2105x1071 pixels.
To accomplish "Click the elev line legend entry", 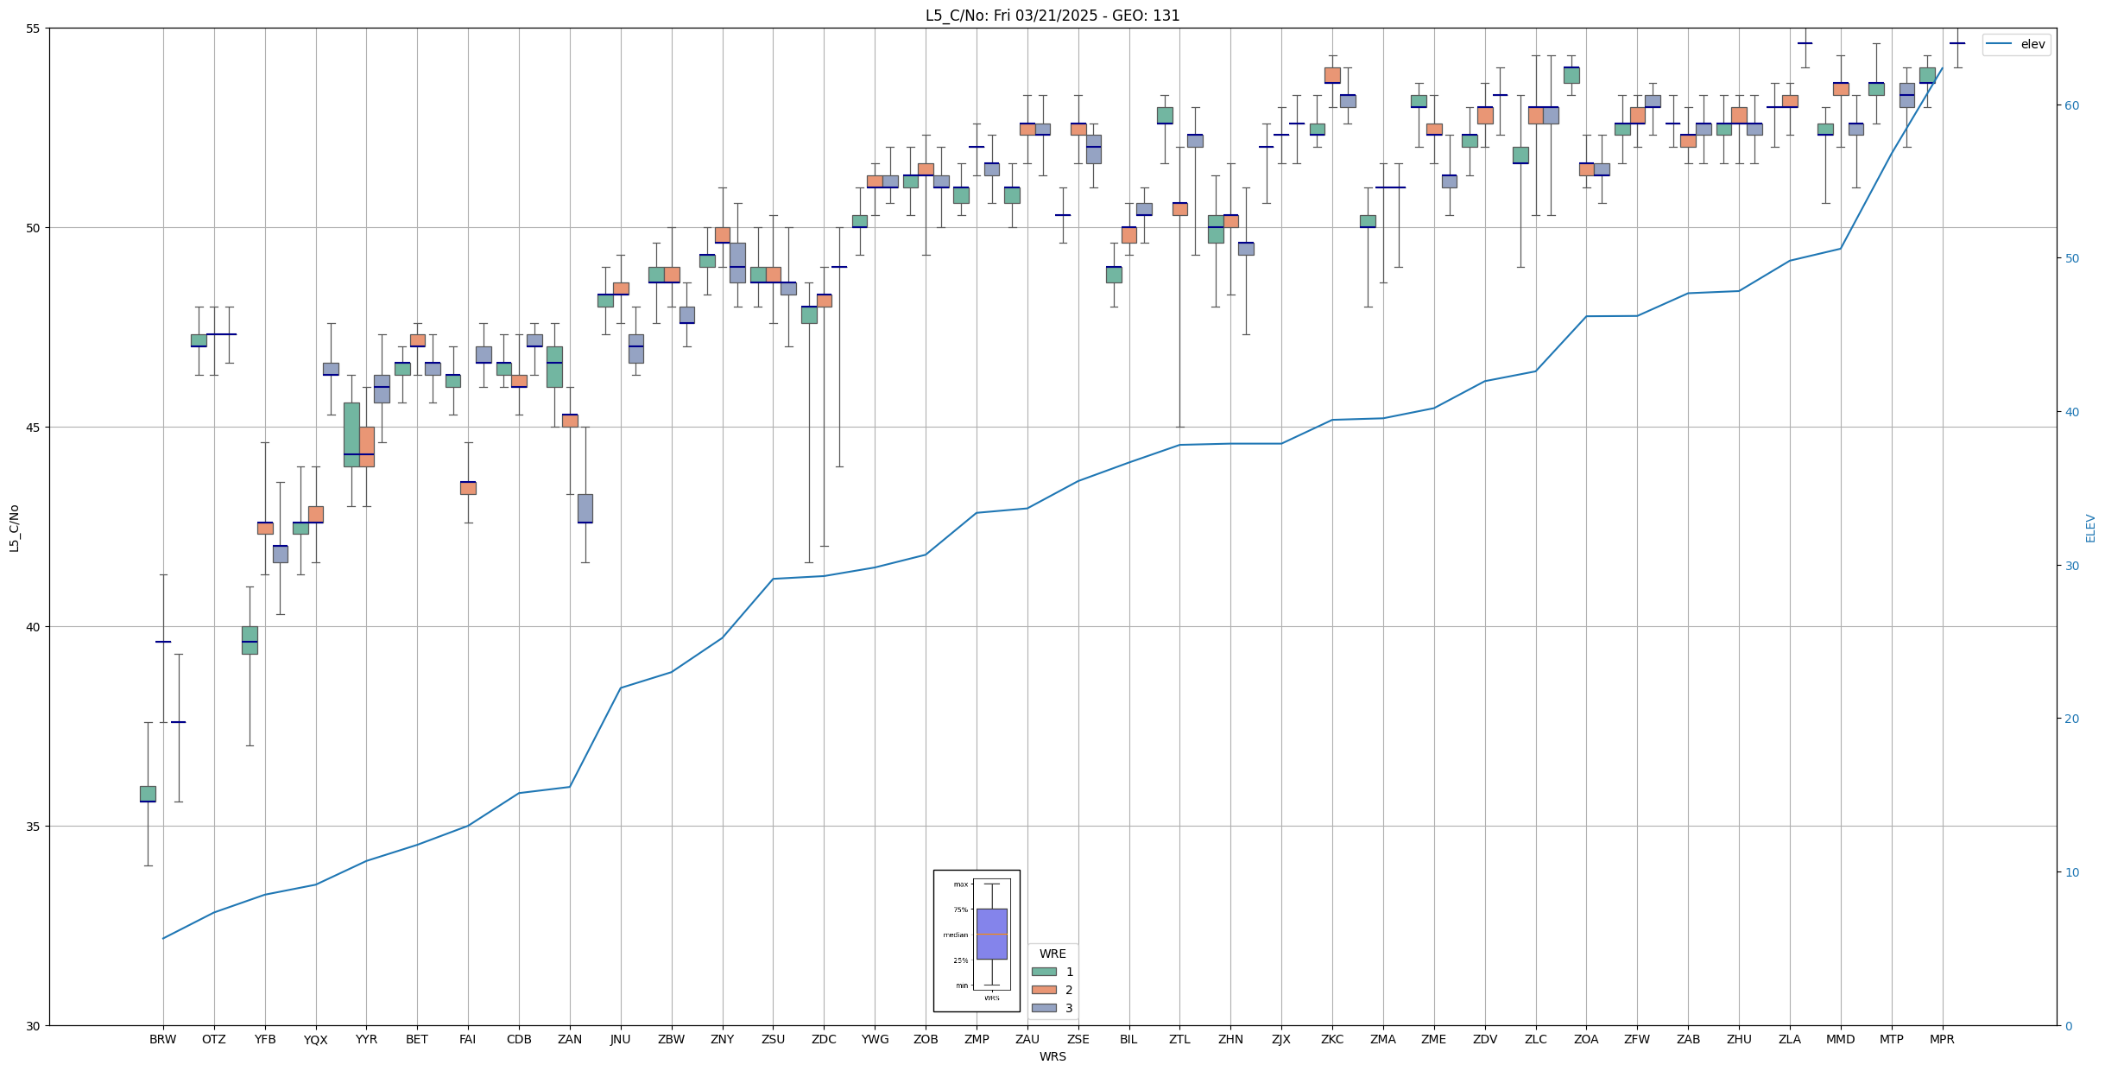I will point(2017,45).
